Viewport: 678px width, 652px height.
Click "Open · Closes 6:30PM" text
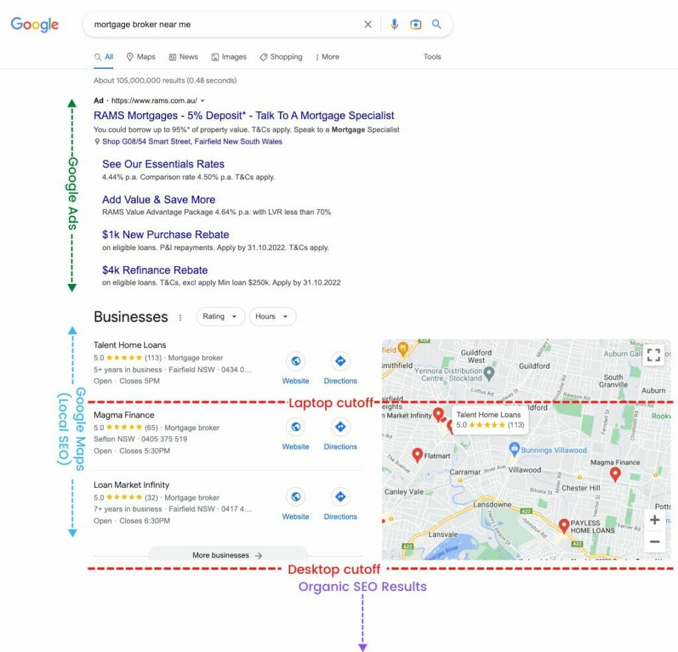click(x=132, y=520)
